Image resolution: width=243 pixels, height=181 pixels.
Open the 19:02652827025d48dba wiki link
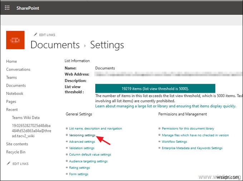pos(31,131)
